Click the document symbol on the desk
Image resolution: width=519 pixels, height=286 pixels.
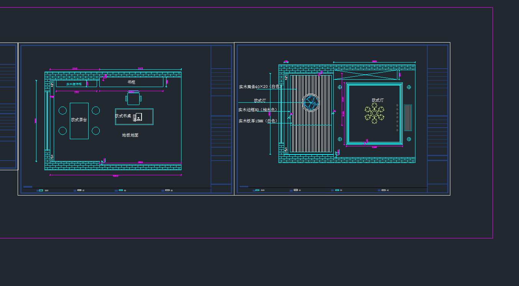[138, 117]
